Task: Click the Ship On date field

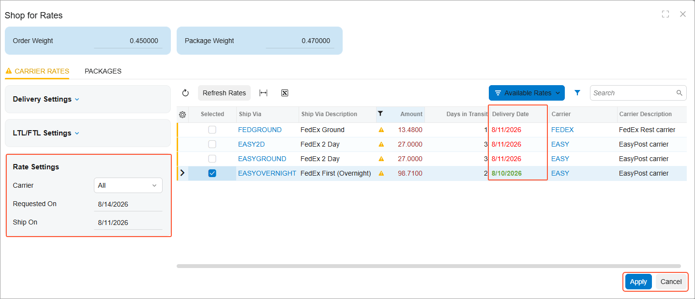Action: point(128,223)
